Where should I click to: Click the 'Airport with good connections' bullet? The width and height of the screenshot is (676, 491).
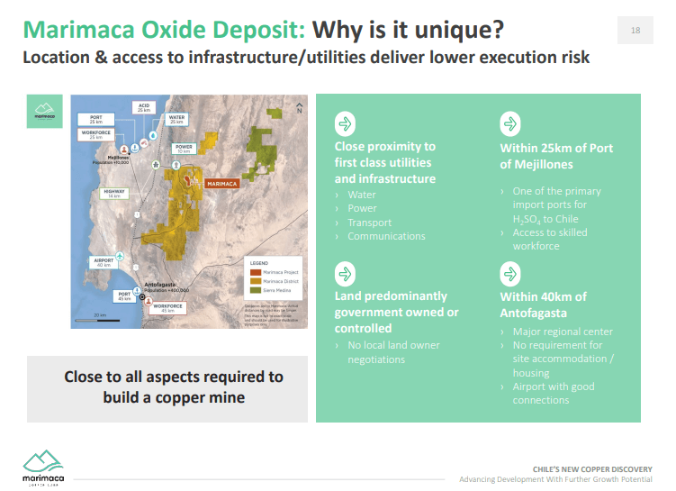pos(554,393)
